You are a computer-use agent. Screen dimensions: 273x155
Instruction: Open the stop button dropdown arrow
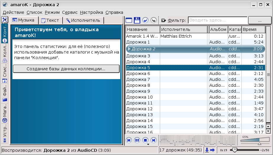coord(148,144)
